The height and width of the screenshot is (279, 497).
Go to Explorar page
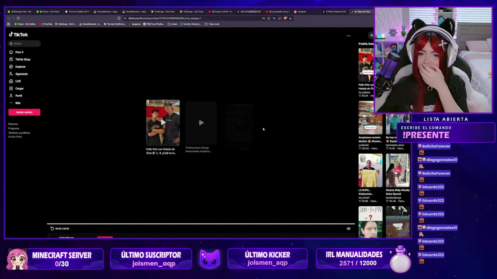tap(17, 67)
